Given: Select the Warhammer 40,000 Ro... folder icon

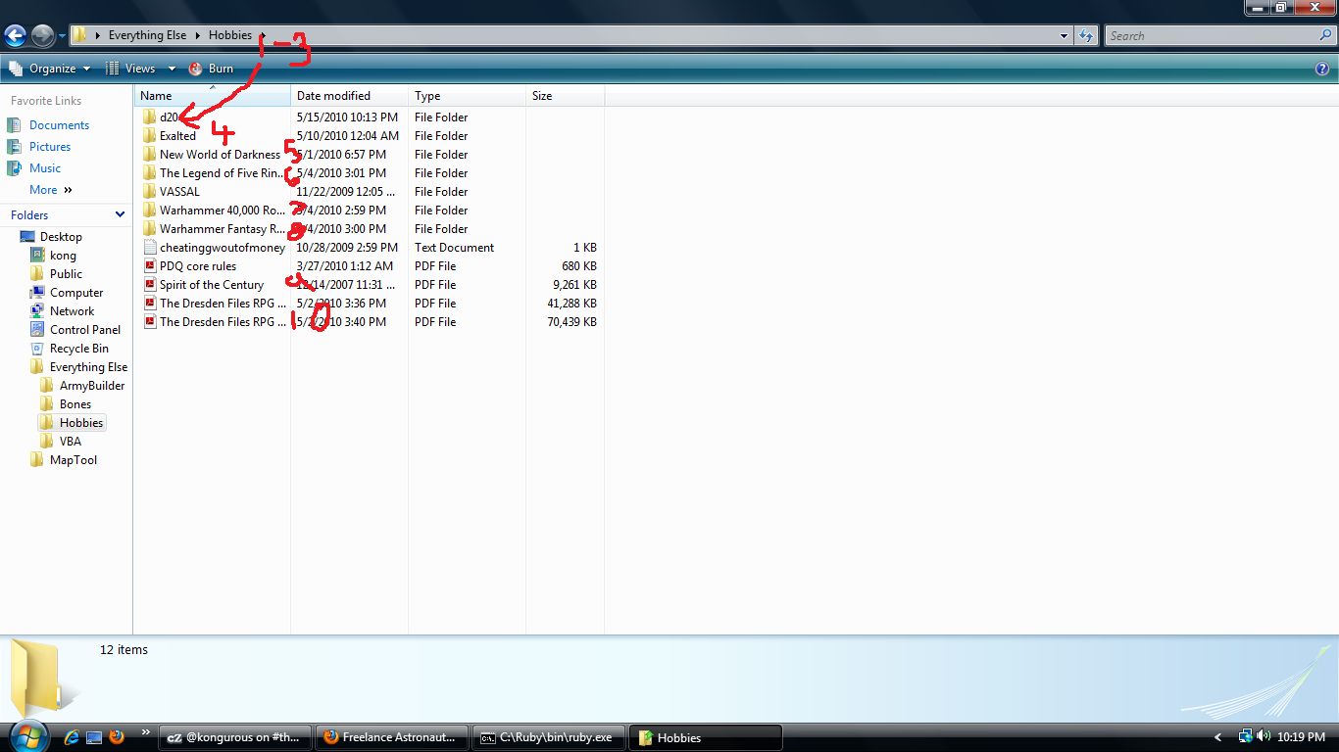Looking at the screenshot, I should (149, 211).
